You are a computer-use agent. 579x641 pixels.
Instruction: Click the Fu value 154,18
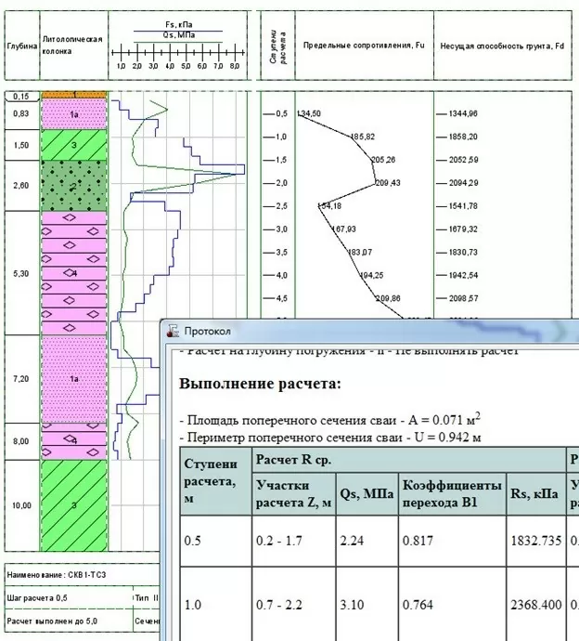pos(330,205)
